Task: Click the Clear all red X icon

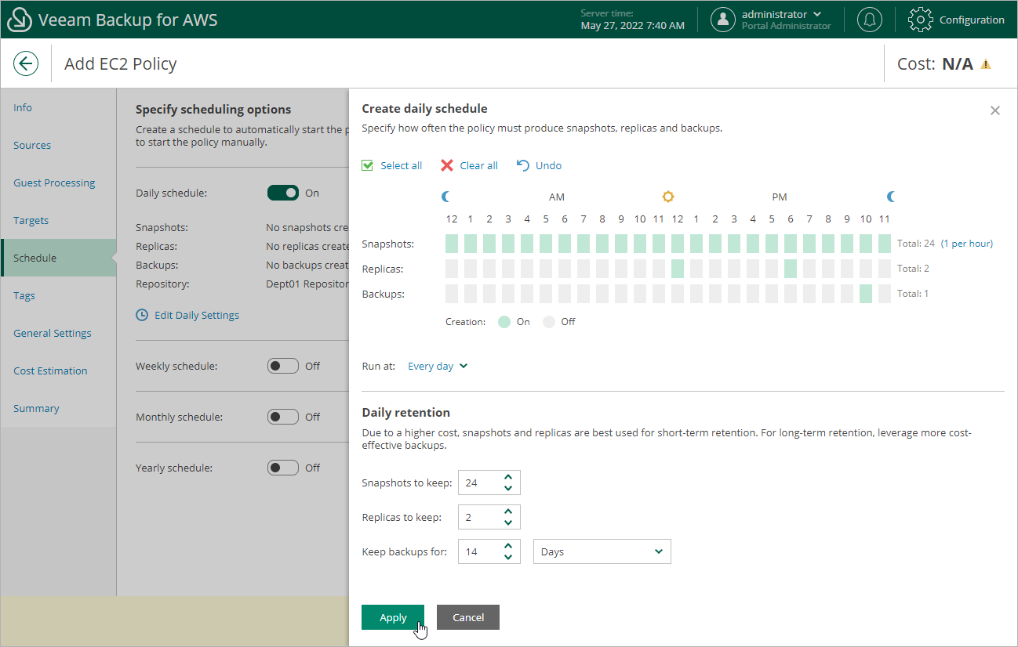Action: click(448, 165)
